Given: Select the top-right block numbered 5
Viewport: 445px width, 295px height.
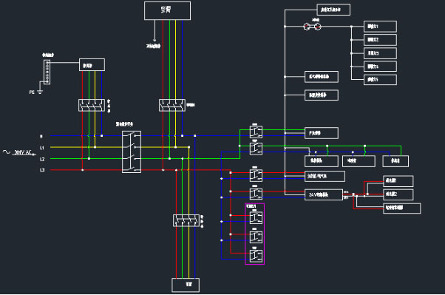Looking at the screenshot, I should [x=380, y=80].
